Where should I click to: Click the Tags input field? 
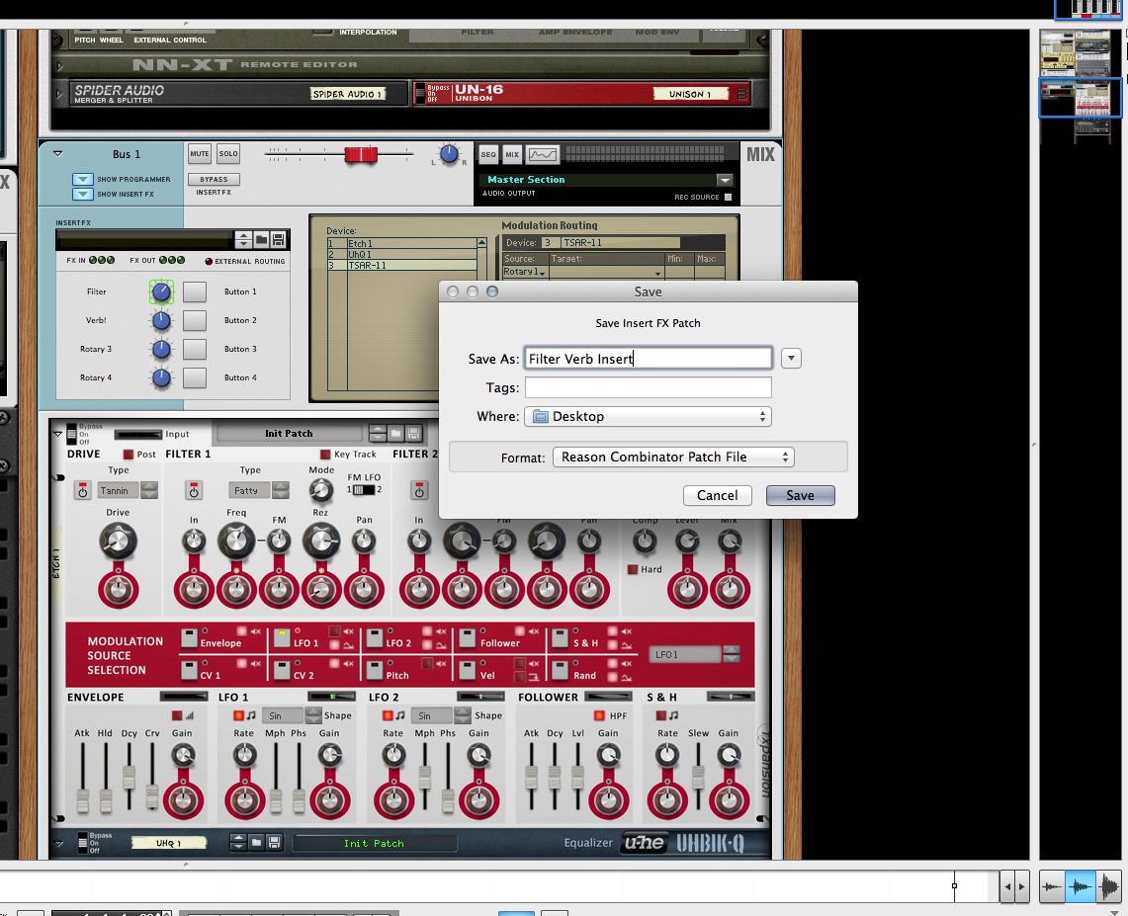click(x=649, y=388)
